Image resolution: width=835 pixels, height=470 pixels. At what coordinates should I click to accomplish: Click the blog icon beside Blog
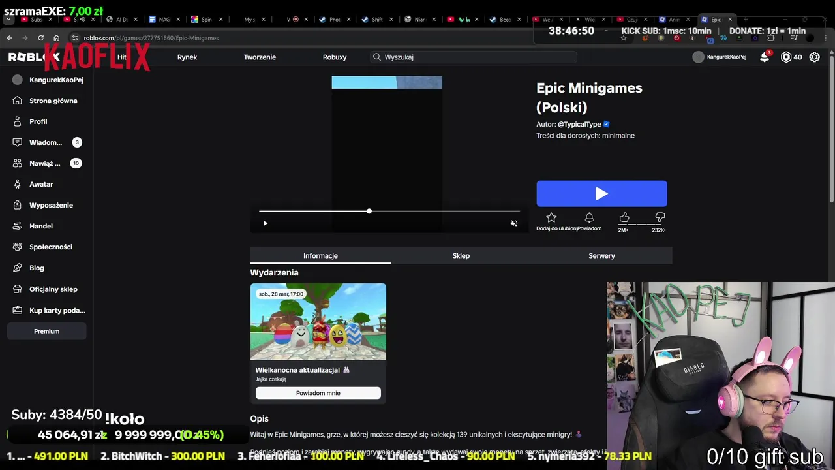18,268
